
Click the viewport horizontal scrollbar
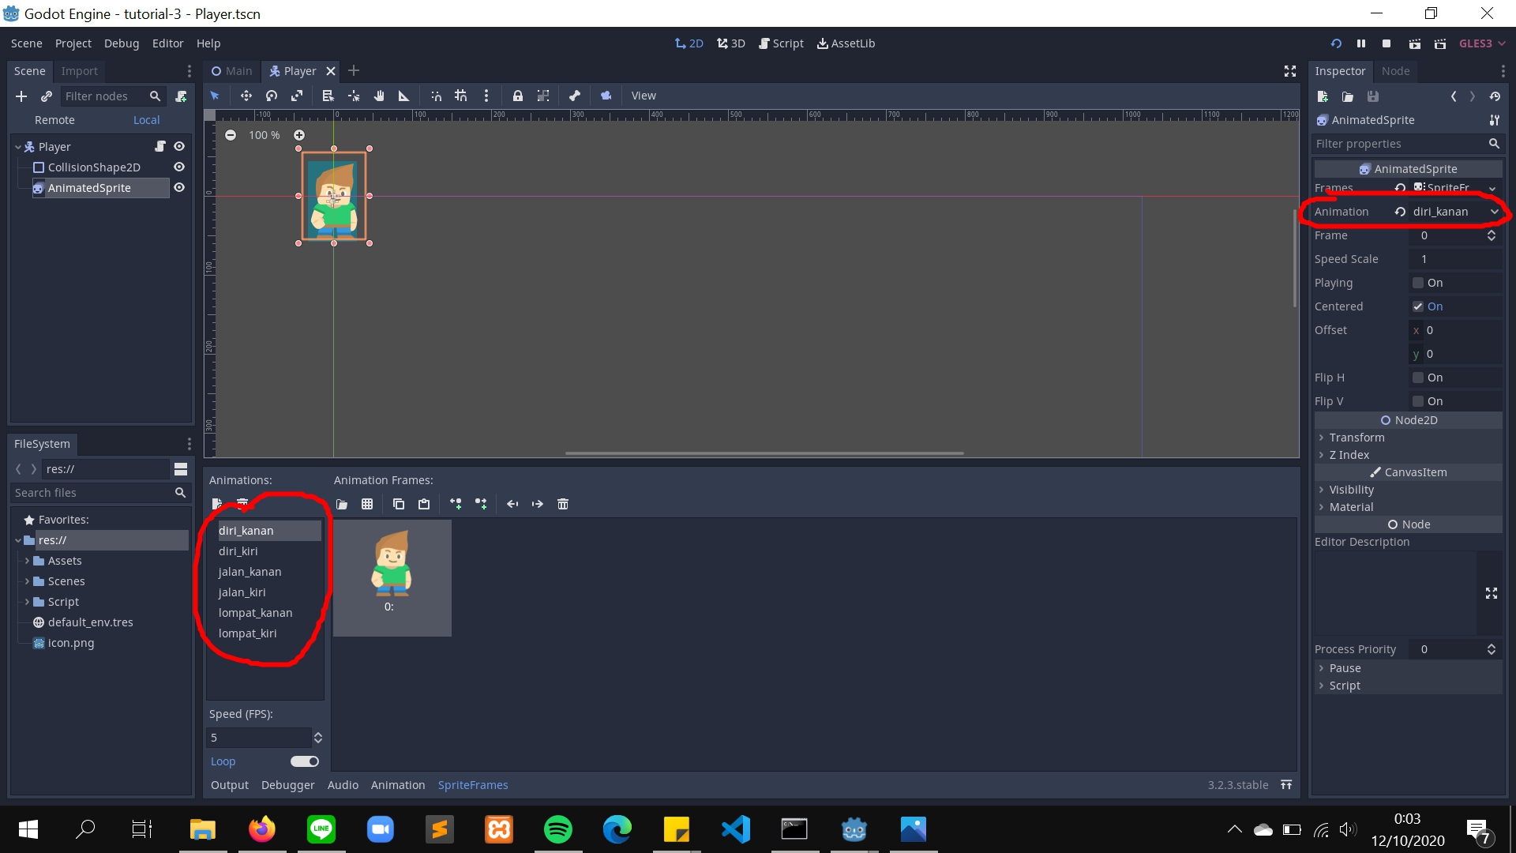(x=764, y=453)
